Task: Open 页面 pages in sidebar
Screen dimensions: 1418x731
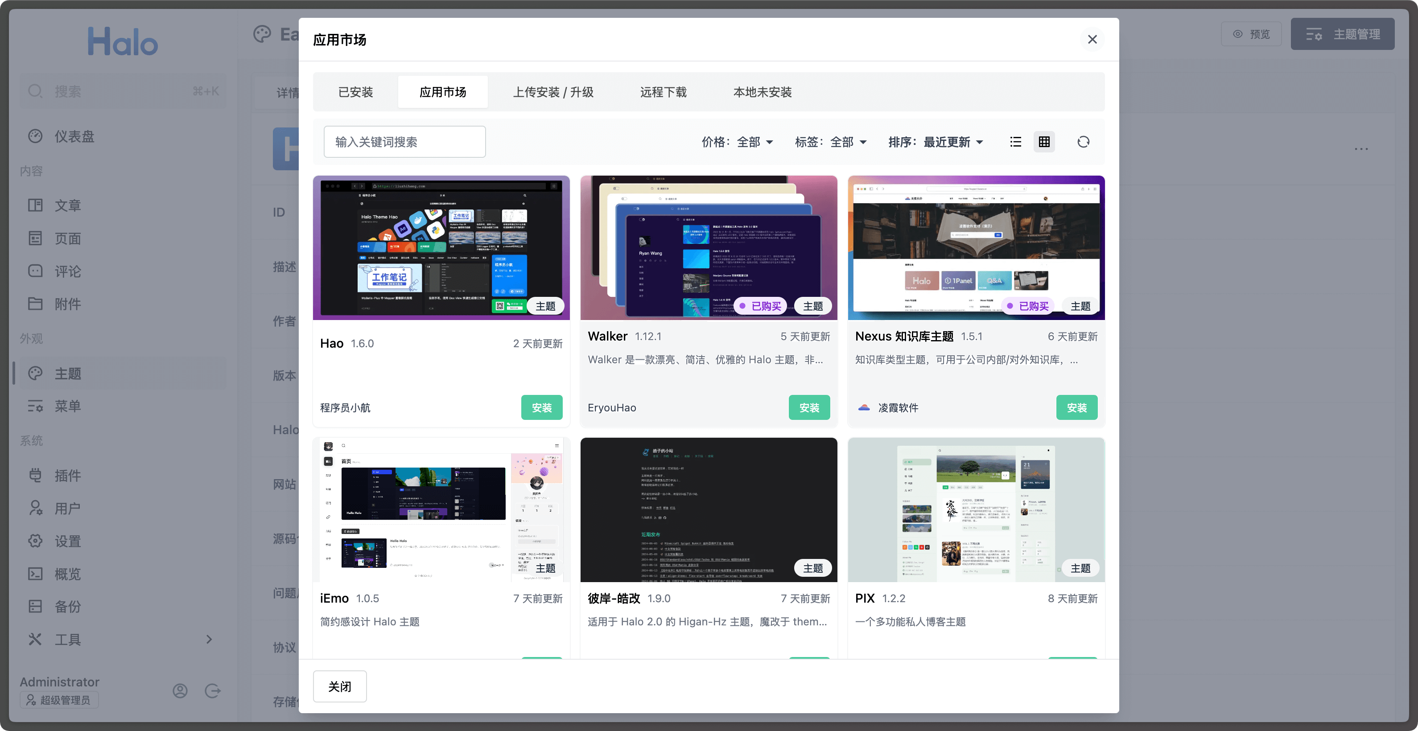Action: (x=124, y=238)
